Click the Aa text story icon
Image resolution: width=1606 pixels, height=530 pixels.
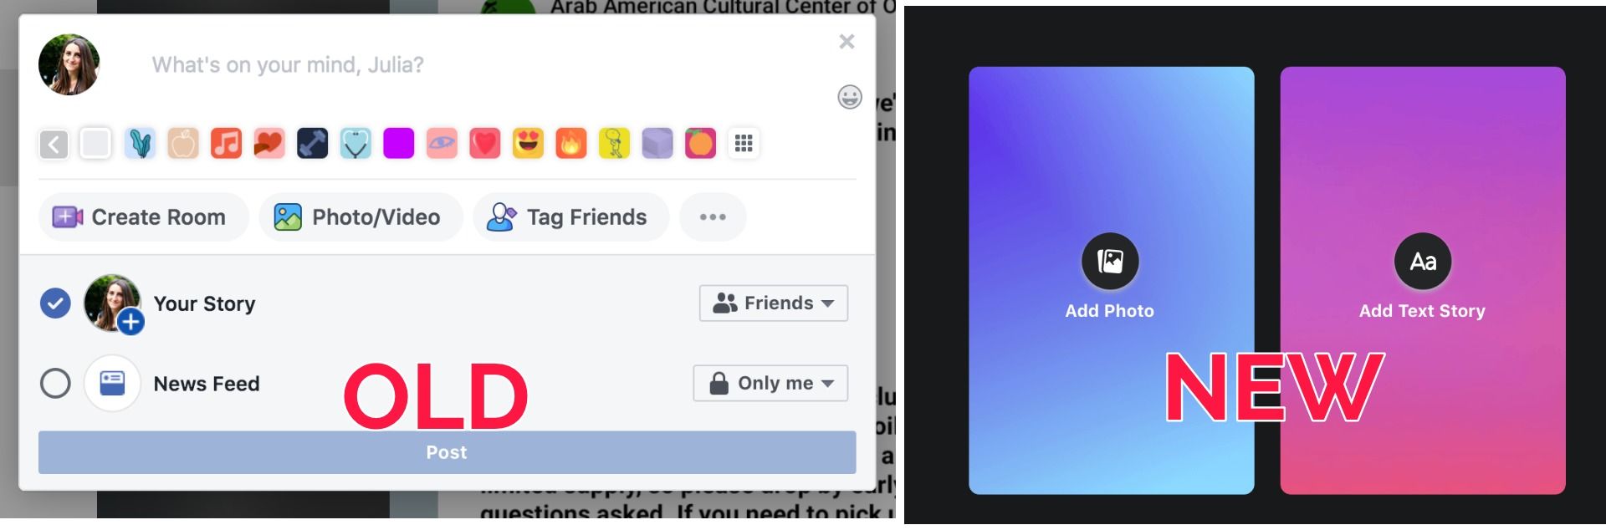(1423, 262)
